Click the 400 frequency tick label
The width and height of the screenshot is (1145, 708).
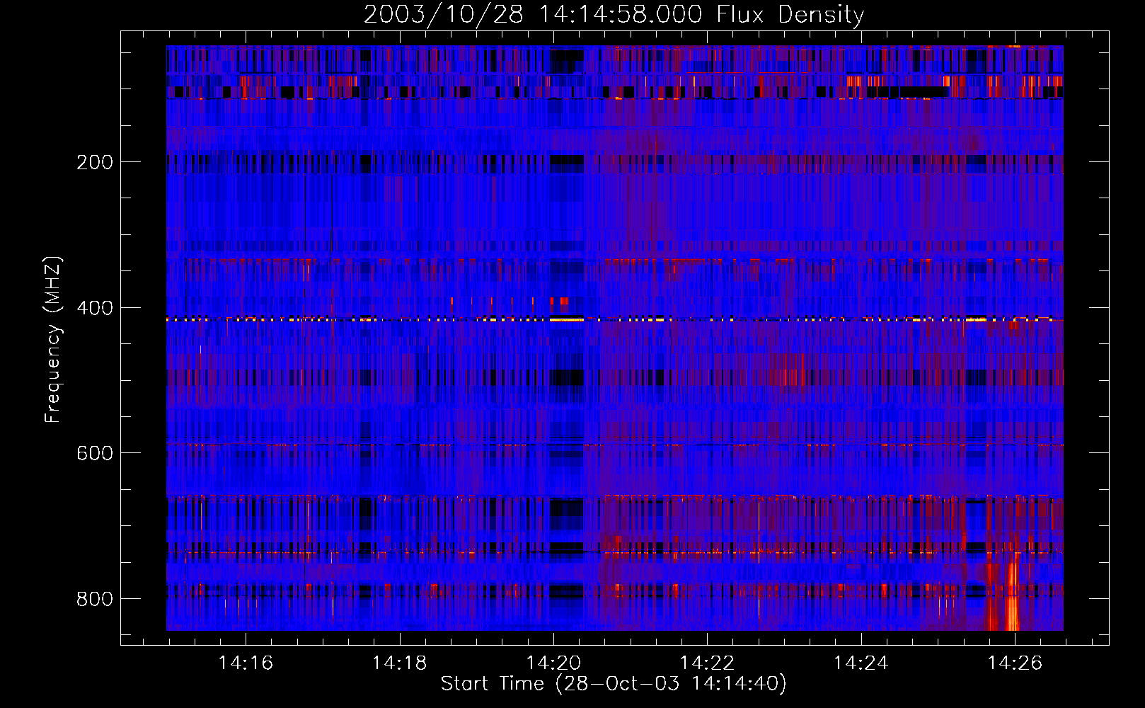[x=95, y=308]
